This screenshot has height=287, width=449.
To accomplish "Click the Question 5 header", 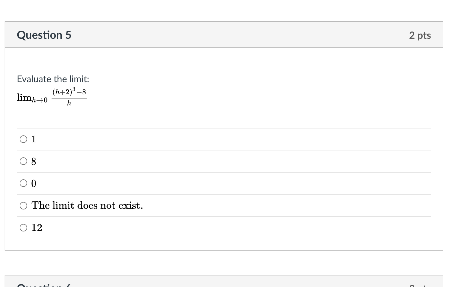I will point(44,35).
